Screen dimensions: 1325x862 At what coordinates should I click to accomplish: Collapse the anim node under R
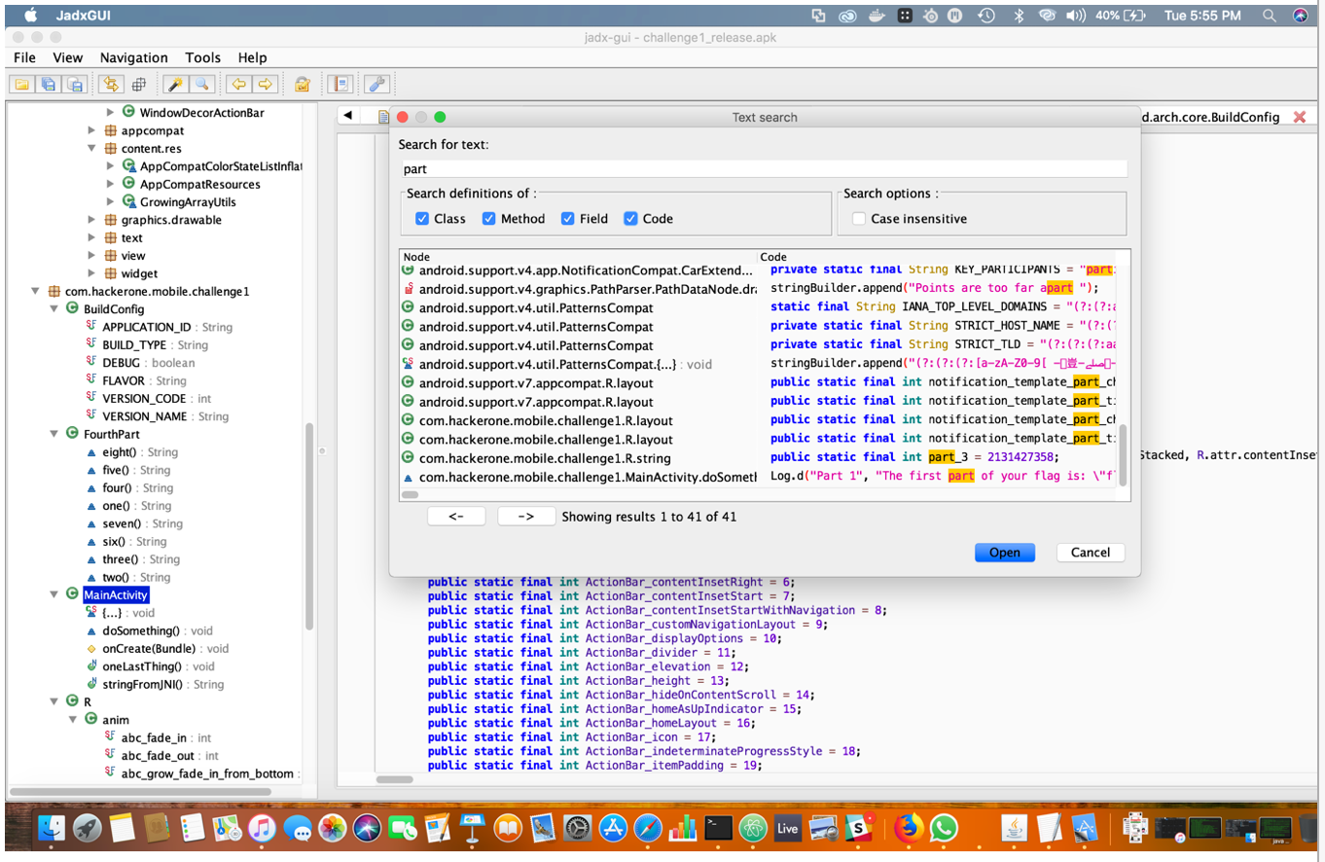73,719
